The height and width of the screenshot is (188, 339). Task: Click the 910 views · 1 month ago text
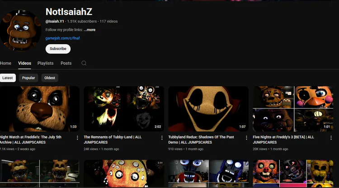pyautogui.click(x=186, y=149)
